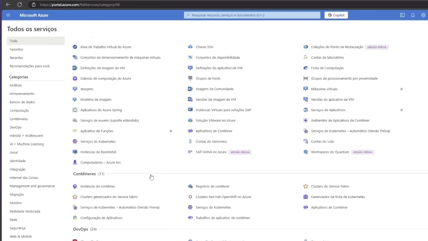Click the Instâncias de contêiner icon
Screen dimensions: 428x241
pos(75,186)
